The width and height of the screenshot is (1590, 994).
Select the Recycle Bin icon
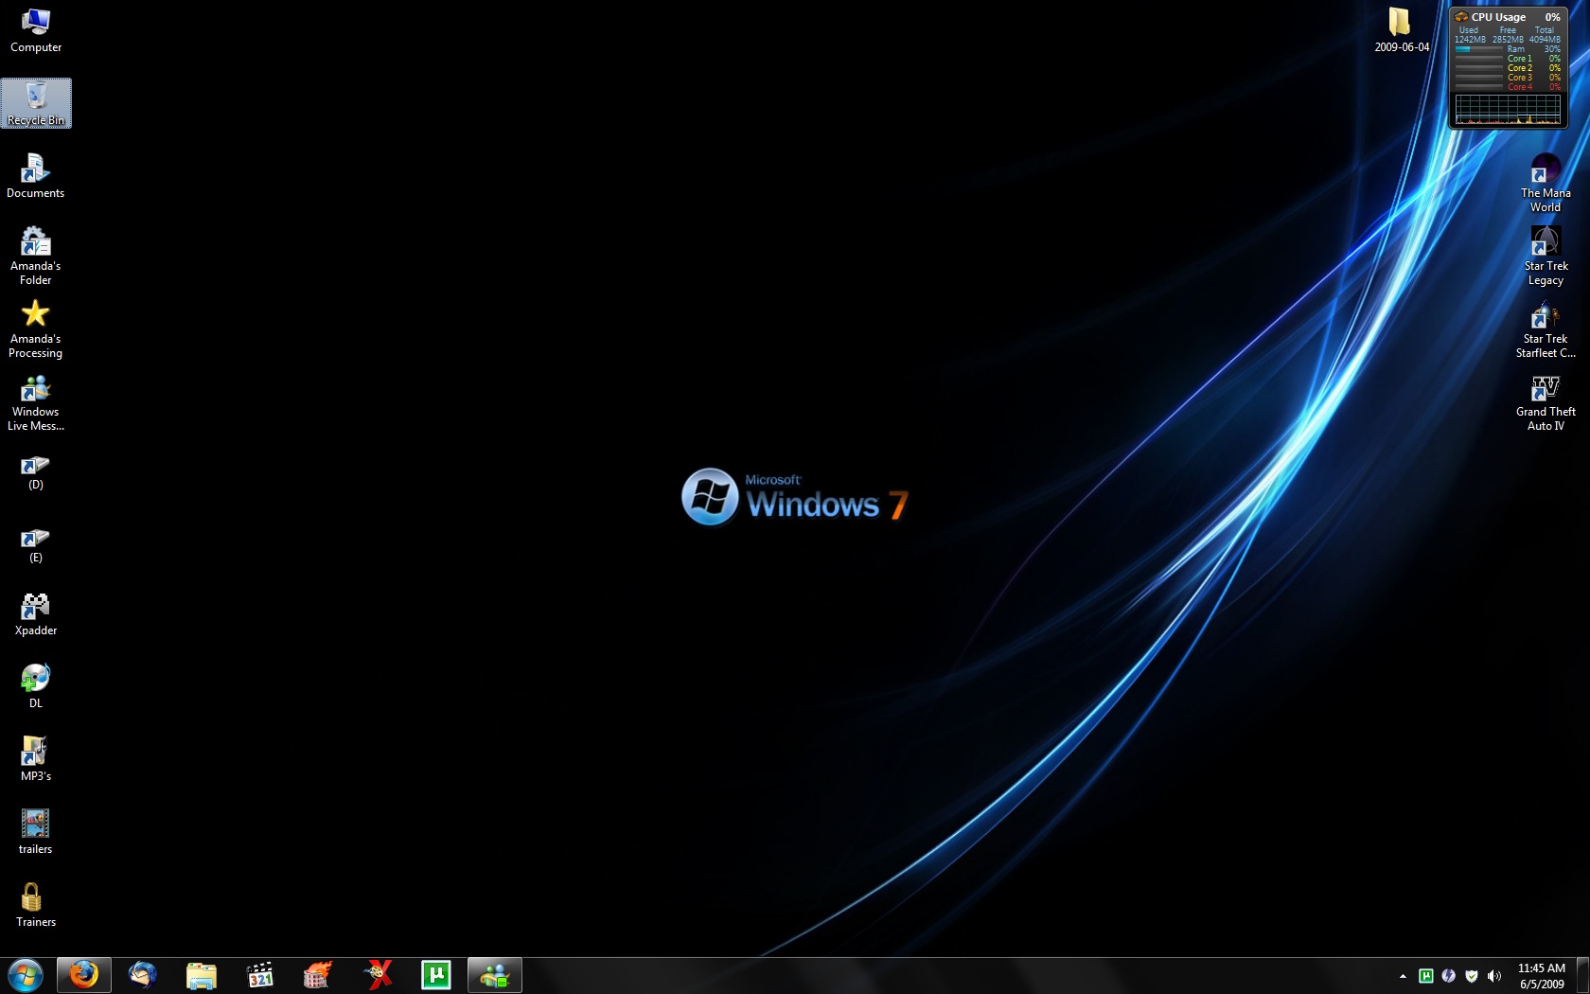tap(36, 103)
